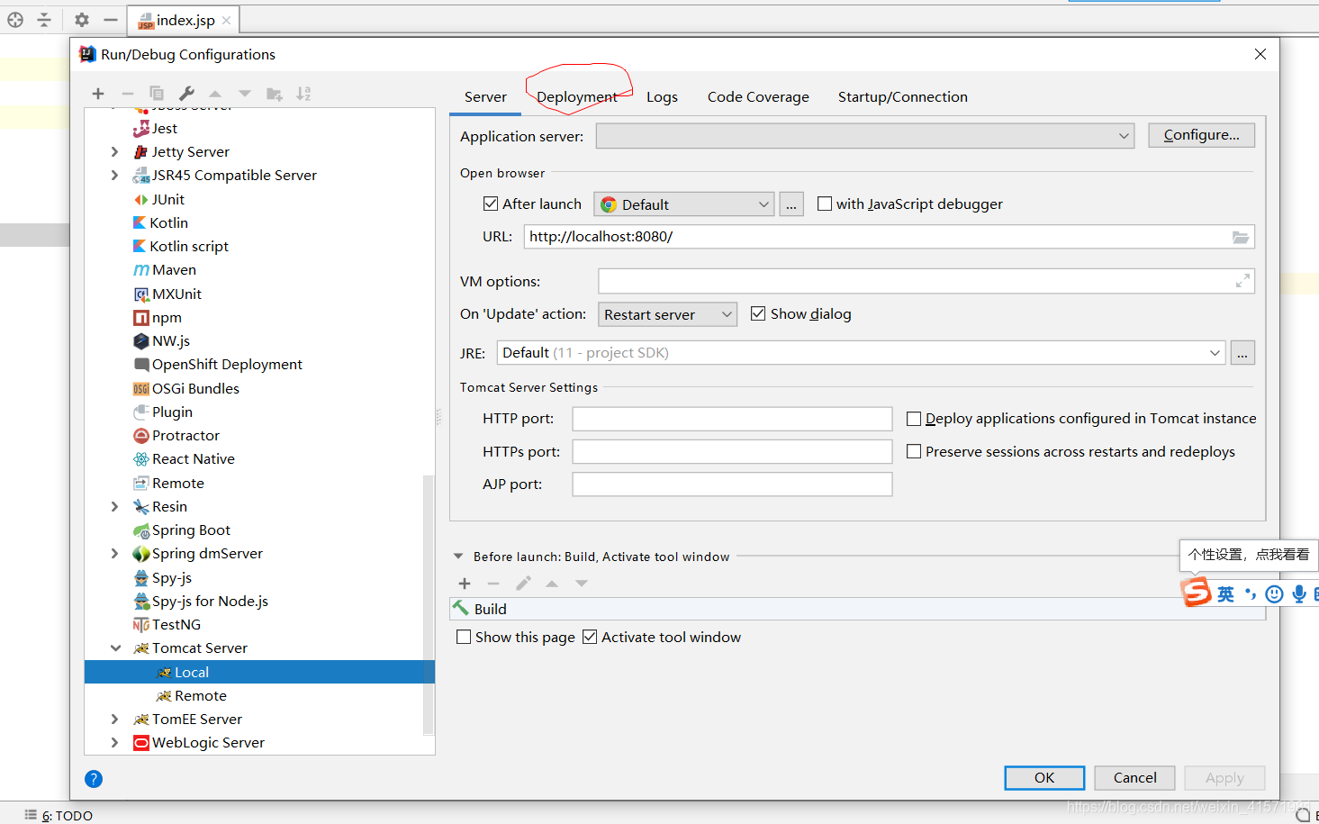The width and height of the screenshot is (1319, 824).
Task: Click the help question mark icon
Action: [x=94, y=779]
